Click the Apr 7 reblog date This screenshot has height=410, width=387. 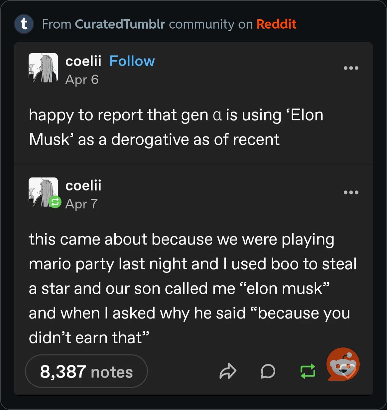[81, 204]
